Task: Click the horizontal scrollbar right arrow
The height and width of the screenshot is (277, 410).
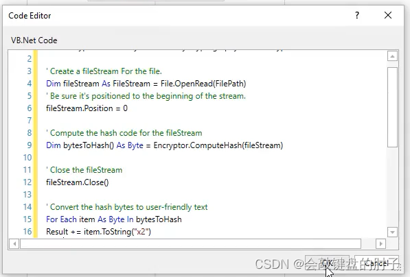Action: click(380, 244)
